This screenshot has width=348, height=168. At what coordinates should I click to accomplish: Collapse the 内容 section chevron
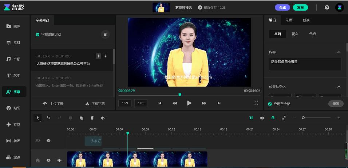coord(339,52)
